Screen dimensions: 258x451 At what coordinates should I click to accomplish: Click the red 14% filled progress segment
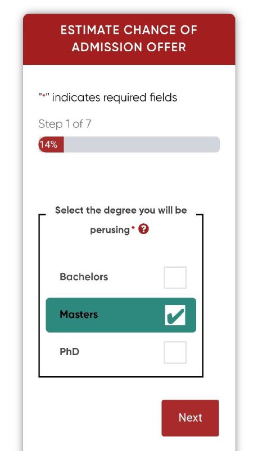coord(51,144)
